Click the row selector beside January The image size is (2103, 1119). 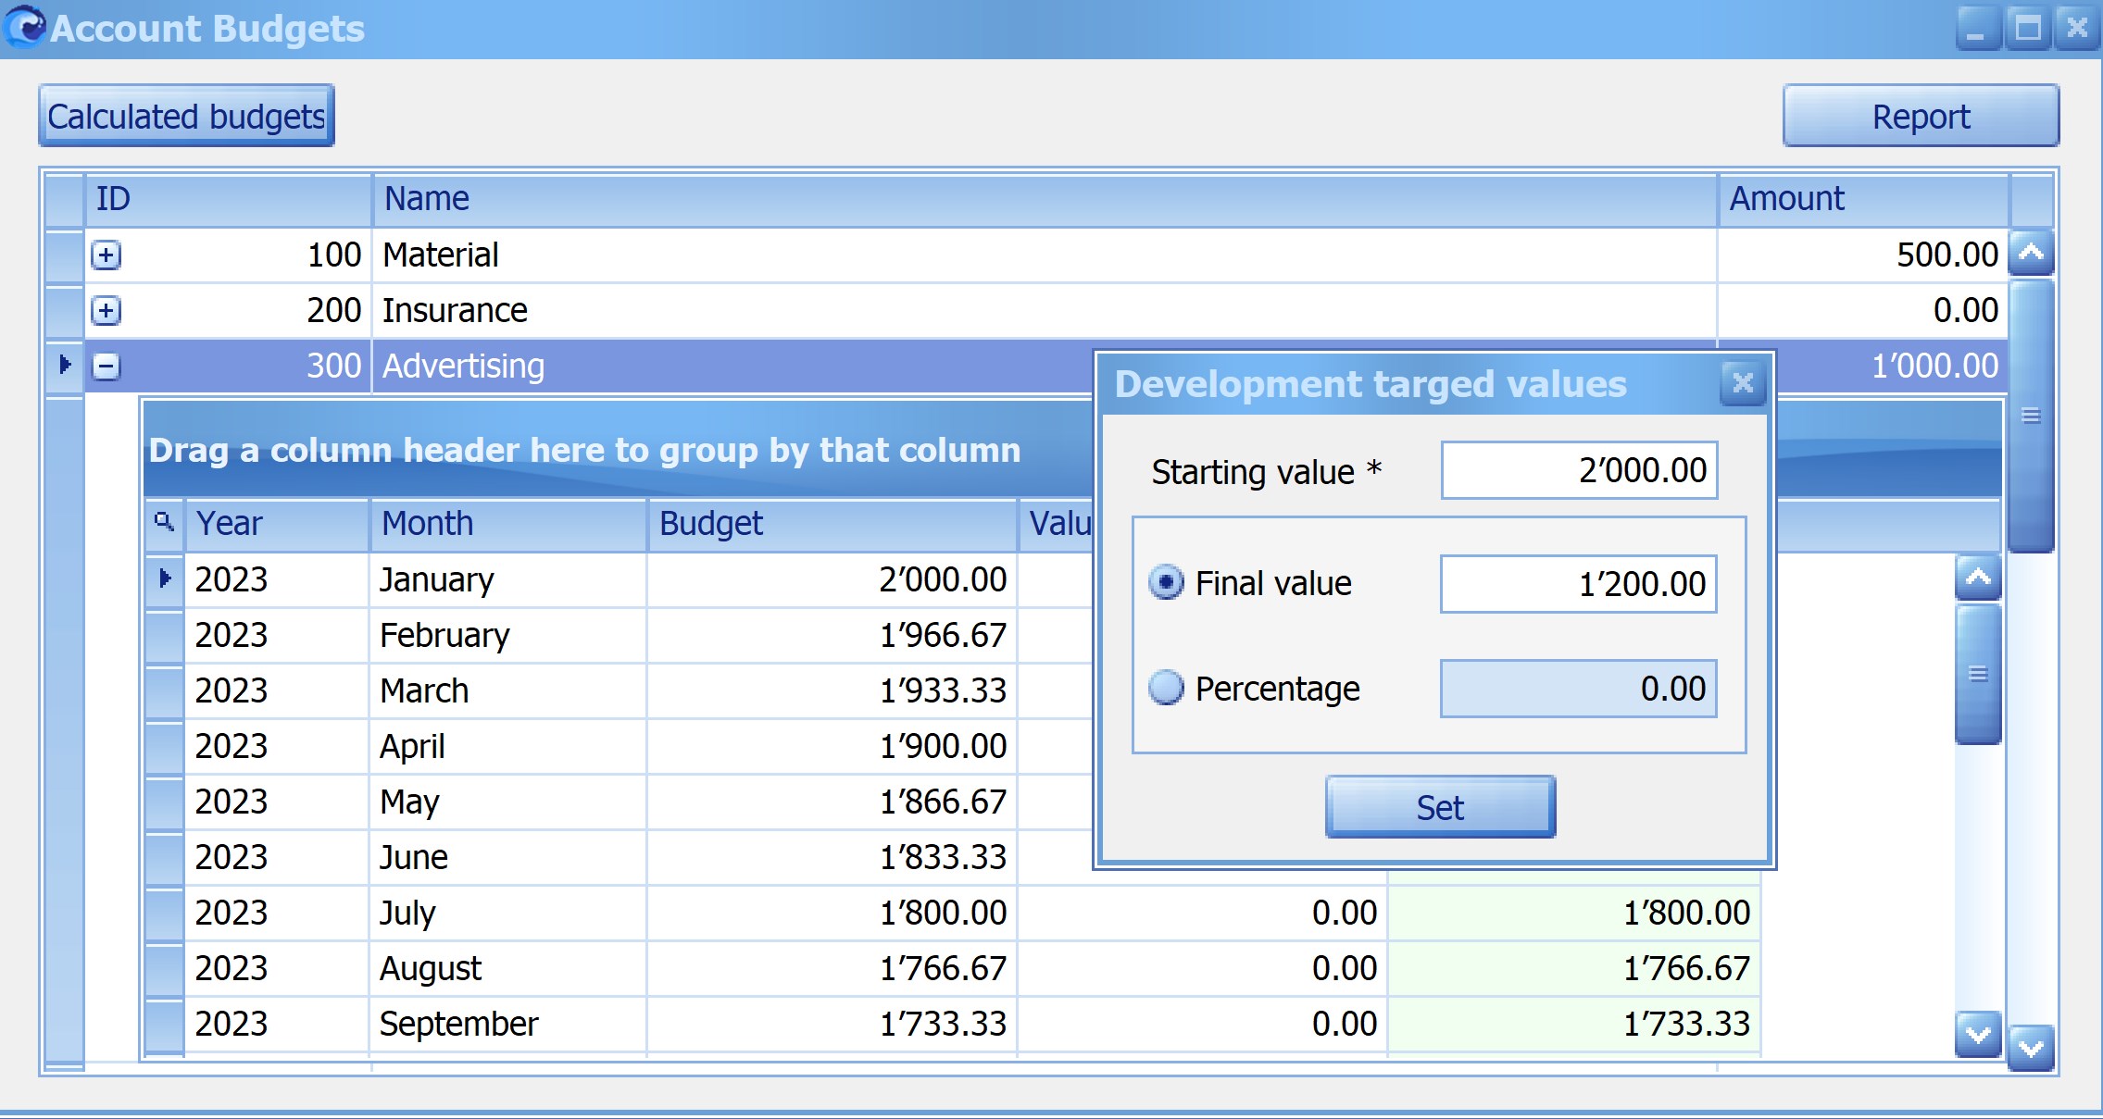[x=164, y=579]
